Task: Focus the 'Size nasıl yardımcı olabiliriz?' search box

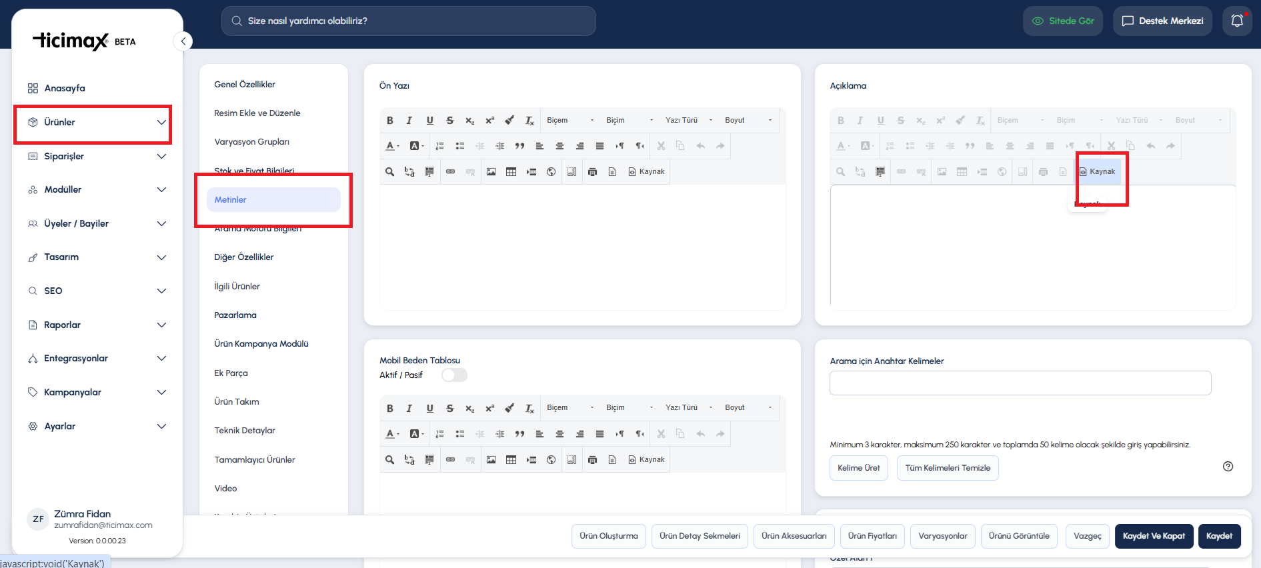Action: click(409, 21)
